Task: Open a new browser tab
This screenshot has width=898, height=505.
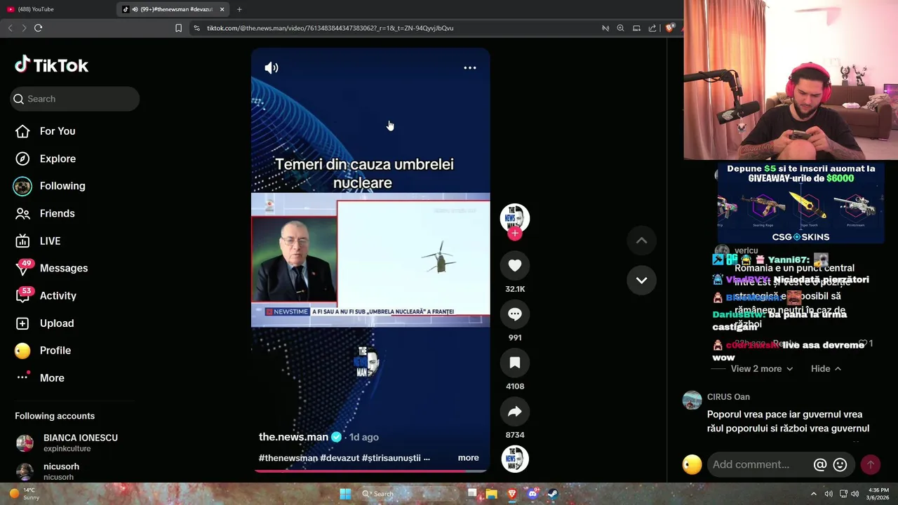Action: (x=239, y=9)
